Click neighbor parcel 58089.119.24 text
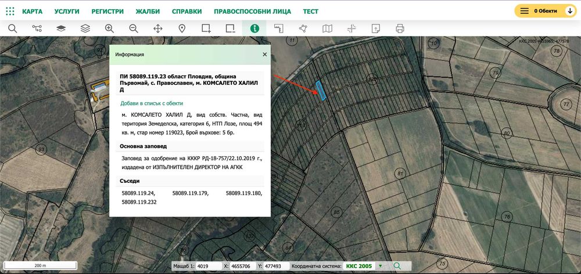Image resolution: width=581 pixels, height=274 pixels. click(139, 193)
